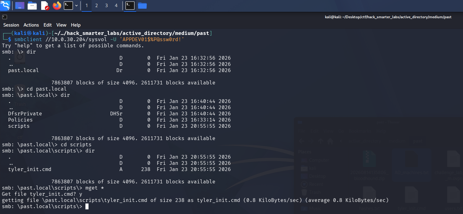This screenshot has width=463, height=214.
Task: Open the Edit menu
Action: [x=48, y=25]
